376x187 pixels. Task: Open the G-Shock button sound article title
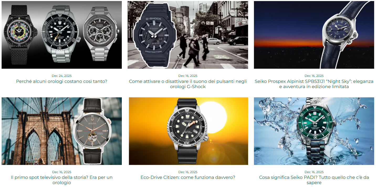(188, 84)
